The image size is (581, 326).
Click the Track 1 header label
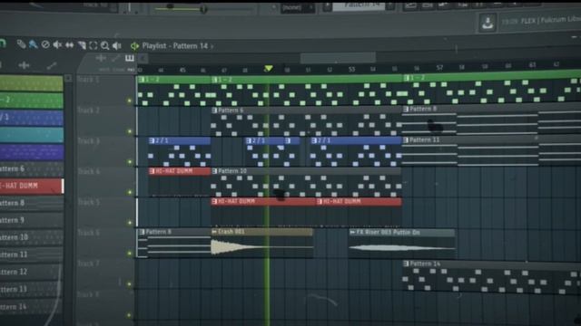pyautogui.click(x=88, y=79)
